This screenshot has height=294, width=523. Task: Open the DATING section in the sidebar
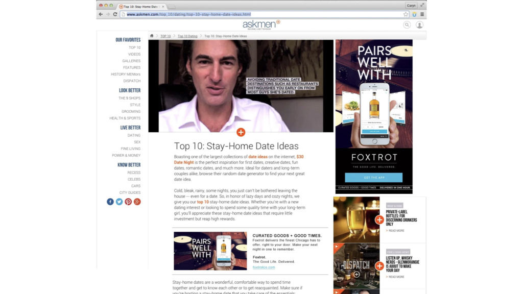click(134, 135)
